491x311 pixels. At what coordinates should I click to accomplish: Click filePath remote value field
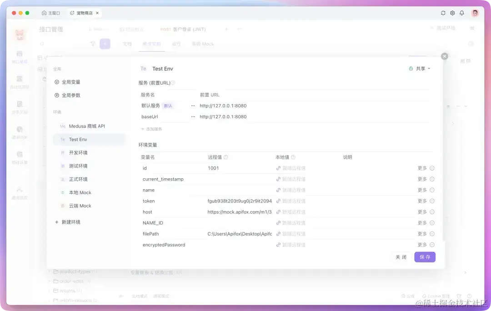[240, 234]
